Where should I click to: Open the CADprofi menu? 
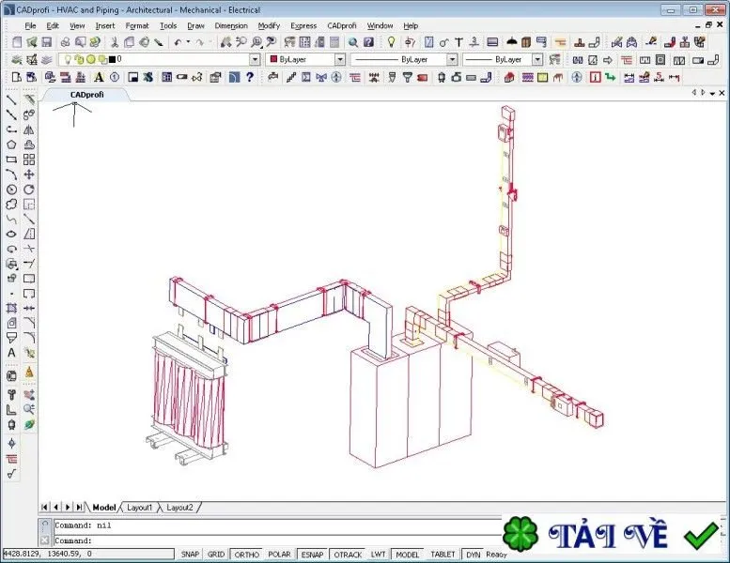coord(342,25)
